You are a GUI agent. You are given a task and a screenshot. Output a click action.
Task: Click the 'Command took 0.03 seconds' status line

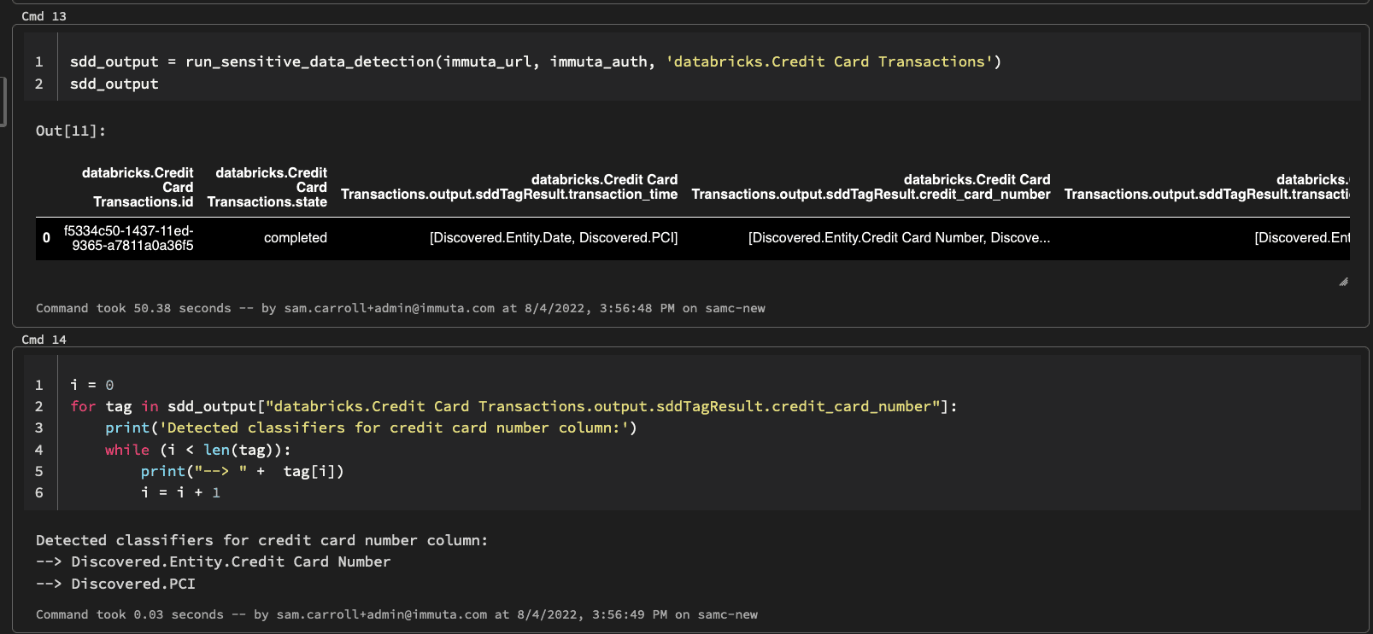click(x=396, y=614)
